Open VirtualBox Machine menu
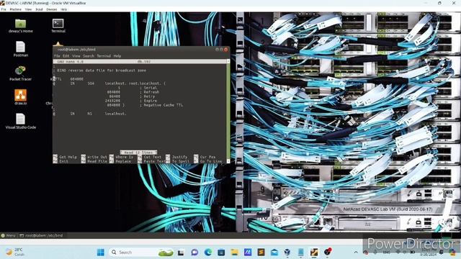Viewport: 461px width, 259px height. point(15,9)
